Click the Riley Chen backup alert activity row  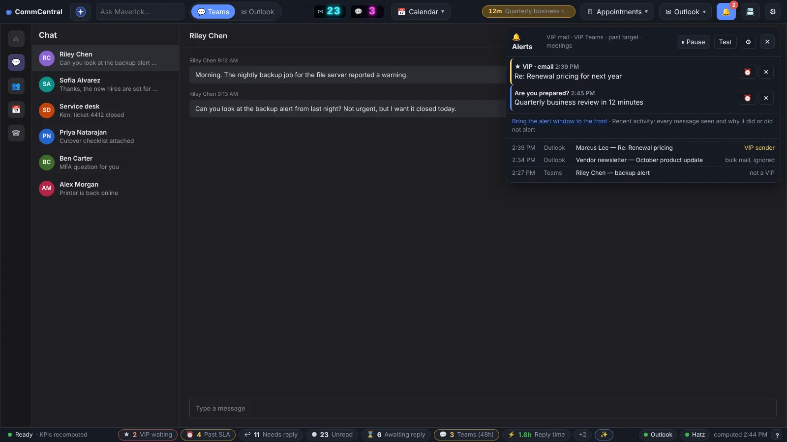(643, 173)
